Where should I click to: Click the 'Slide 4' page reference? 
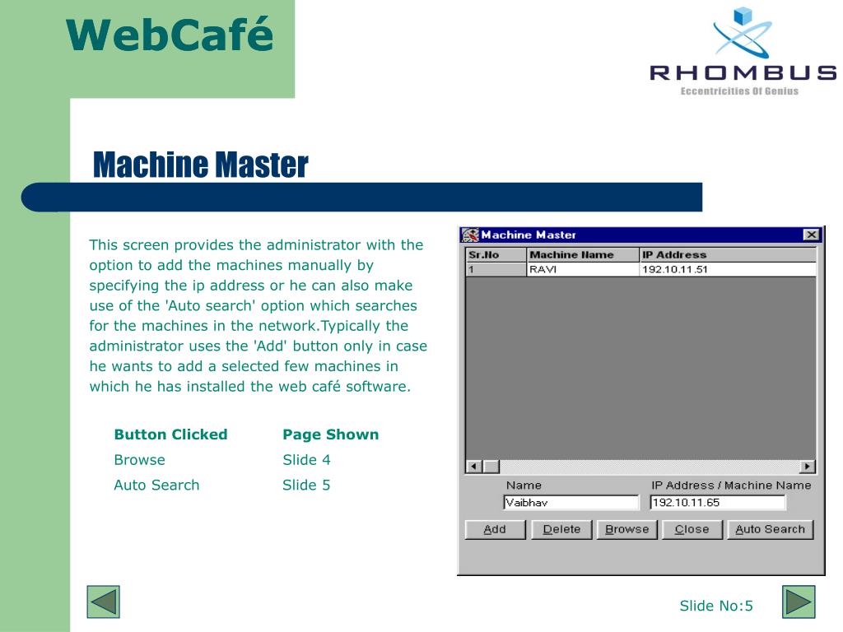306,460
